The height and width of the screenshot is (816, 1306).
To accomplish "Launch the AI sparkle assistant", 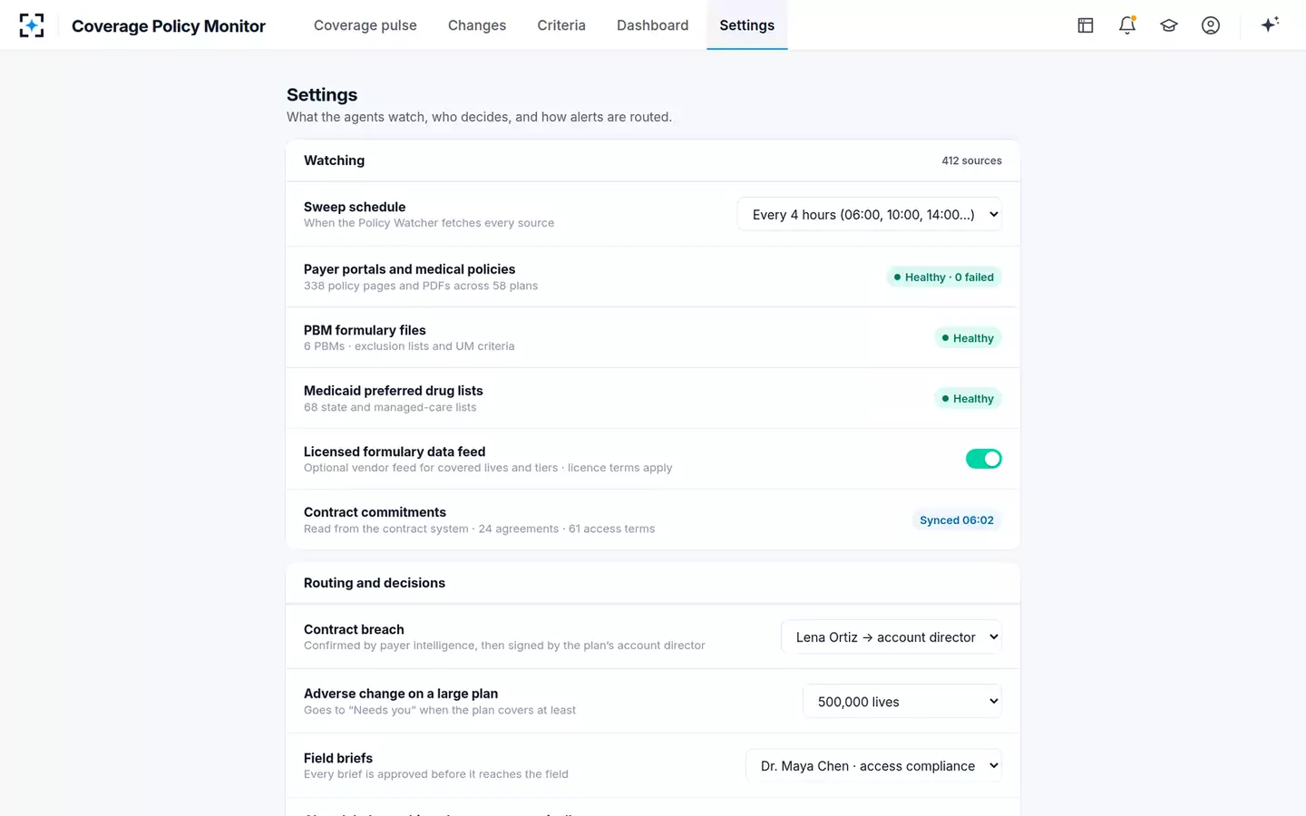I will click(1270, 24).
